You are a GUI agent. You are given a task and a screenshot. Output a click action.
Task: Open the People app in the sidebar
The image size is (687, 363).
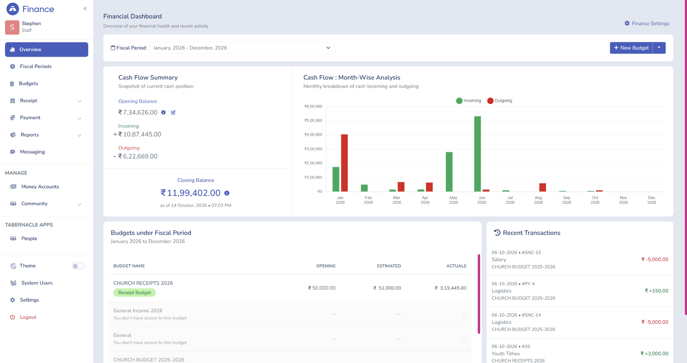47,239
